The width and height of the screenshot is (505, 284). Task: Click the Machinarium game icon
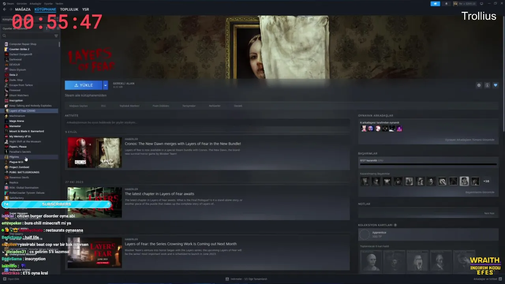pos(6,116)
